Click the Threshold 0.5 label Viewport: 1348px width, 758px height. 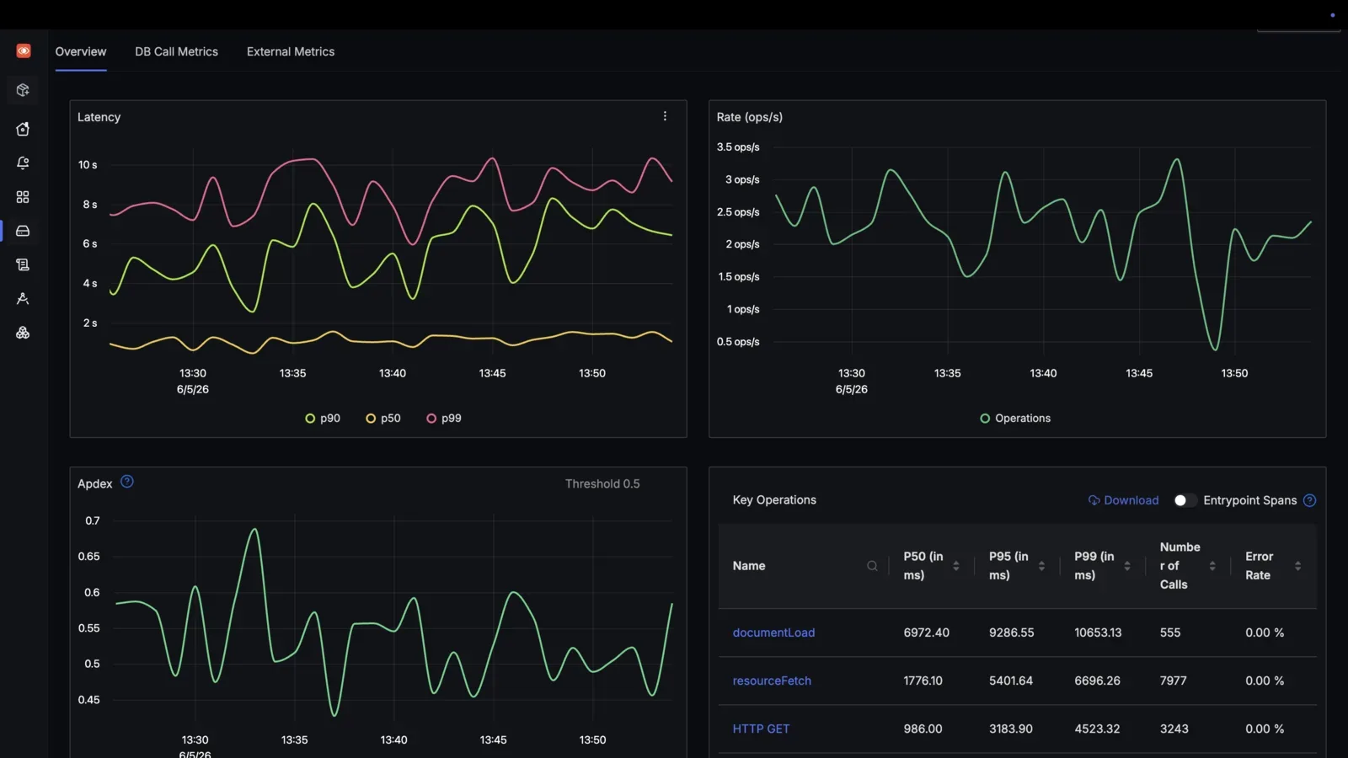(602, 483)
